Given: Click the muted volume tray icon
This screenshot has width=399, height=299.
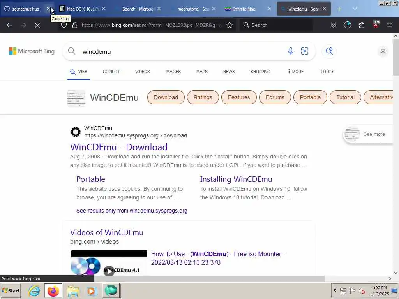Looking at the screenshot, I should 362,290.
